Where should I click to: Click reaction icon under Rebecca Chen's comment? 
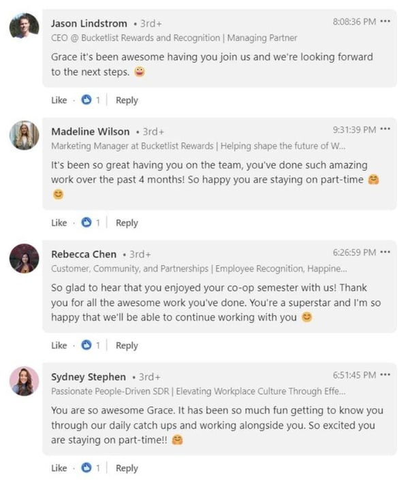(86, 345)
